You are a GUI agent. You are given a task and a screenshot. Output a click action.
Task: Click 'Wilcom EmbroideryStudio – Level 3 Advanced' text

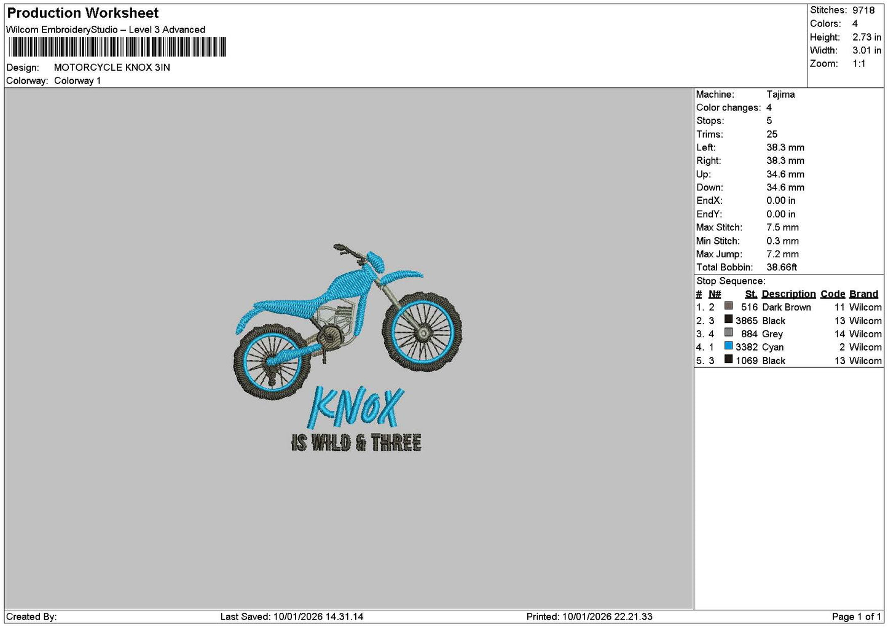click(106, 29)
